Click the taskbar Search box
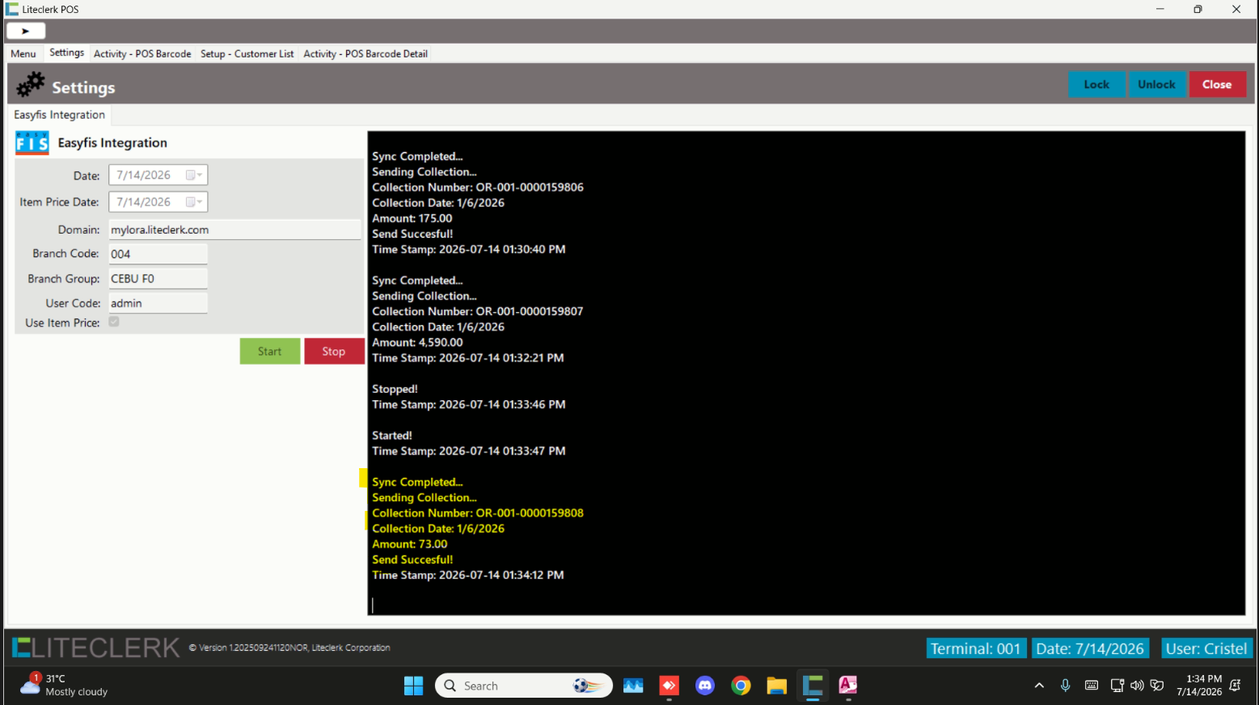 [524, 686]
